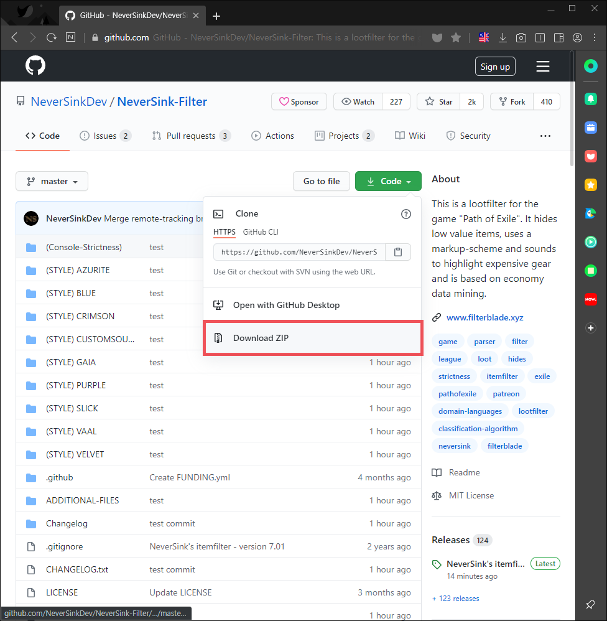The width and height of the screenshot is (607, 621).
Task: Open LICENSE file
Action: click(x=62, y=592)
